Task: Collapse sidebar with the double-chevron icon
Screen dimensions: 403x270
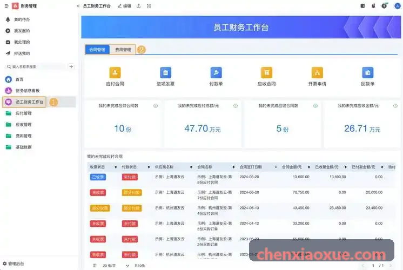Action: click(78, 6)
